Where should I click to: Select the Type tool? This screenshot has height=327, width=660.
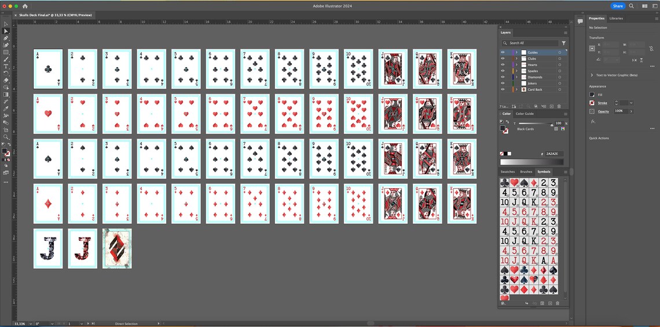pos(6,66)
